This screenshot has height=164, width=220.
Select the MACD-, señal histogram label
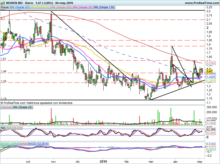click(x=9, y=144)
